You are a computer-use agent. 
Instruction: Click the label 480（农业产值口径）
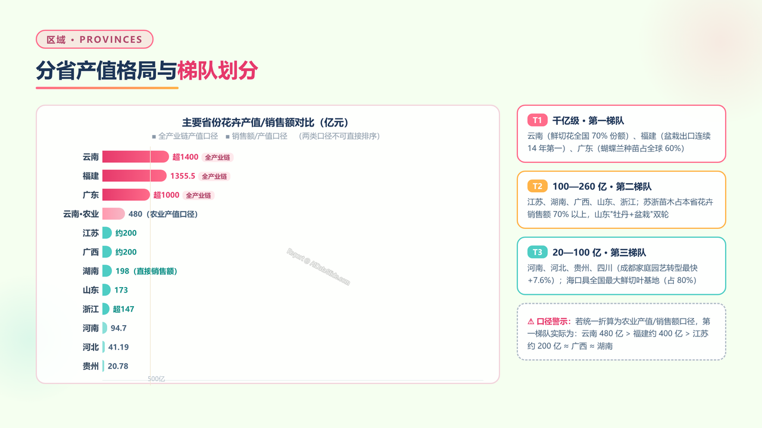(163, 214)
